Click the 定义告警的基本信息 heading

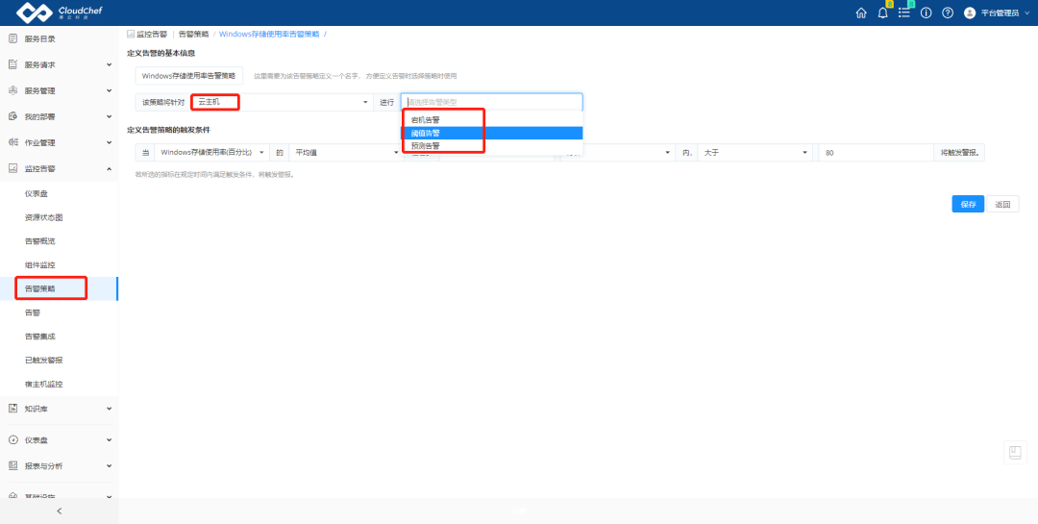pos(161,52)
